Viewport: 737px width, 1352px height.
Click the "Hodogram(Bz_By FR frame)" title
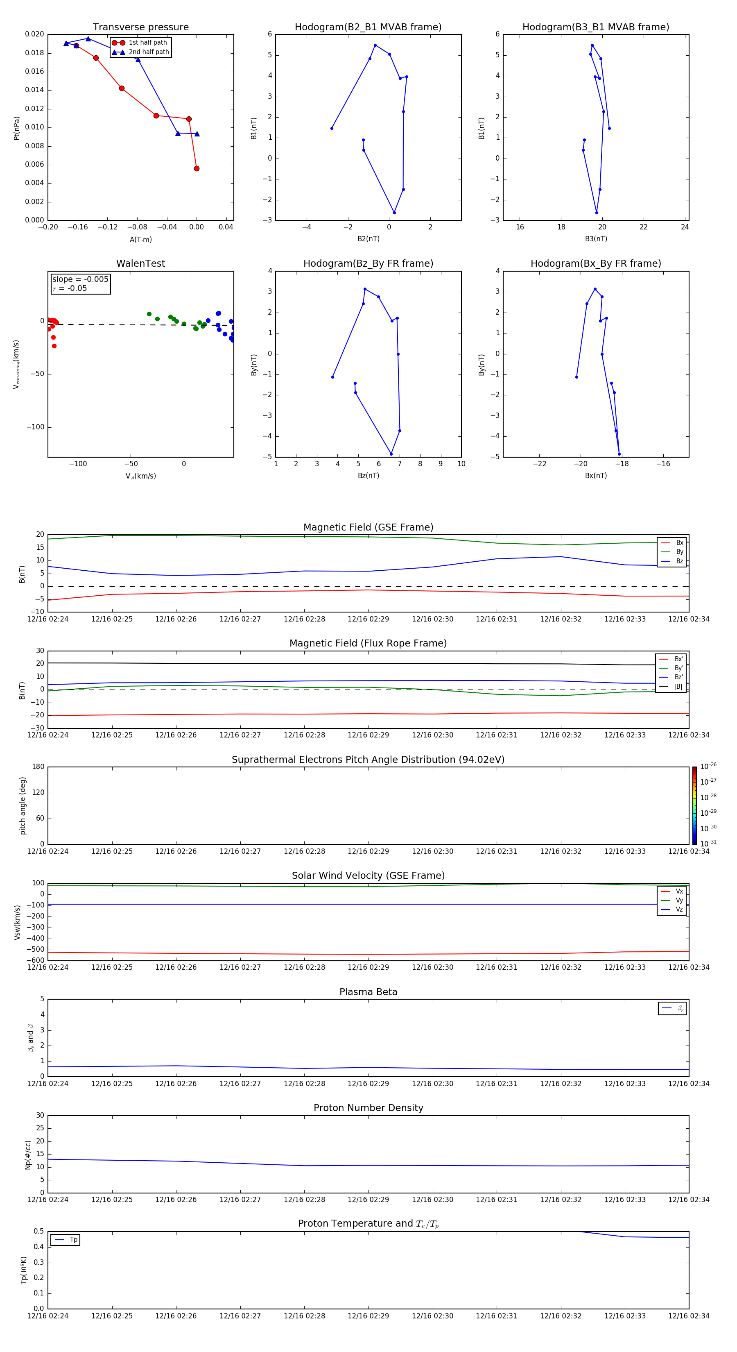pos(368,263)
